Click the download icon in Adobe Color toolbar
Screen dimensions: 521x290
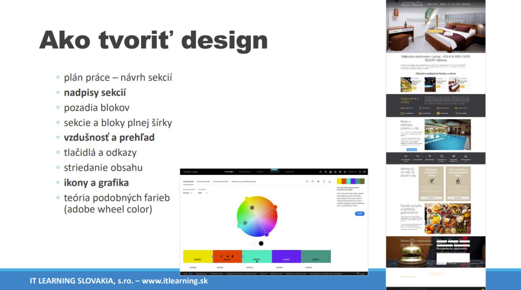pos(330,181)
